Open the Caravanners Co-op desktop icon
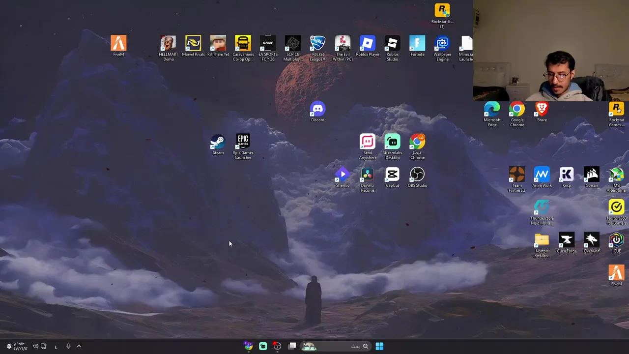This screenshot has width=629, height=354. pyautogui.click(x=243, y=48)
